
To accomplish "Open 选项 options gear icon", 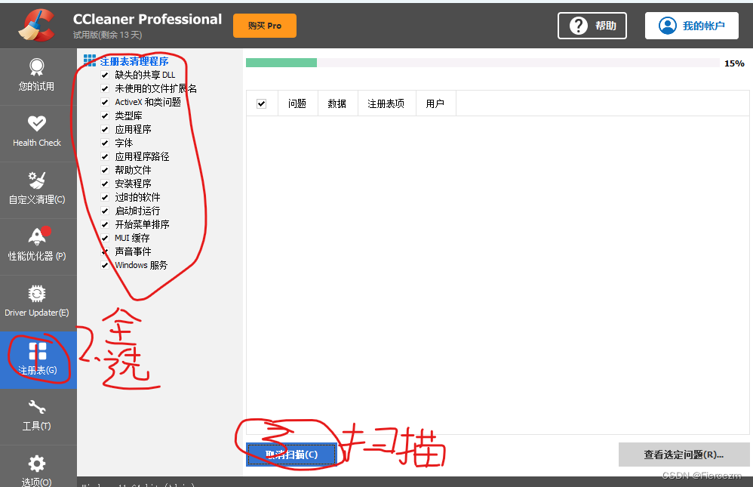I will click(x=36, y=464).
